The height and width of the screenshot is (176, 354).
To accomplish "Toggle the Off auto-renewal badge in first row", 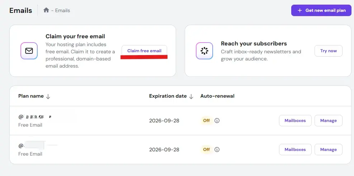I will (x=206, y=121).
